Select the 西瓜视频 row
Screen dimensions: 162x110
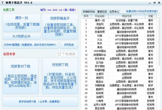tap(119, 108)
